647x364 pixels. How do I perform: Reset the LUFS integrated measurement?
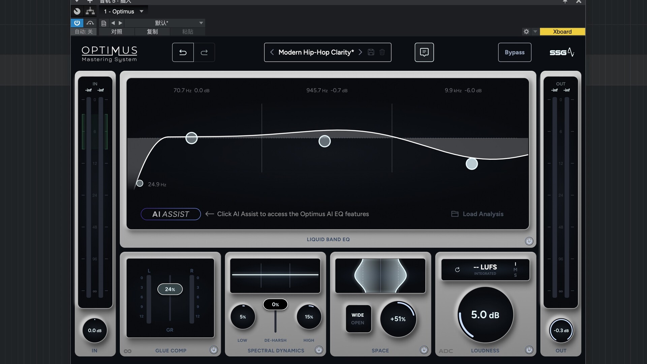click(457, 270)
